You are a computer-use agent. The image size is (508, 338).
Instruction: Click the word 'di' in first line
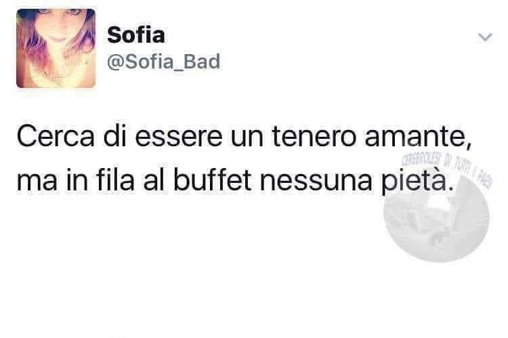tap(114, 136)
